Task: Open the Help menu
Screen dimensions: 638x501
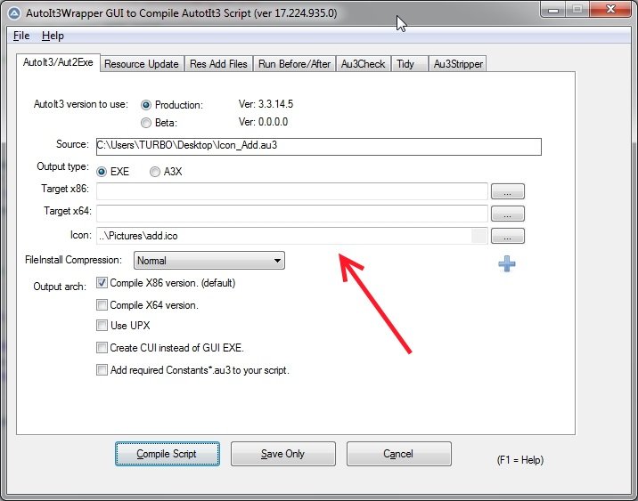Action: pyautogui.click(x=53, y=36)
